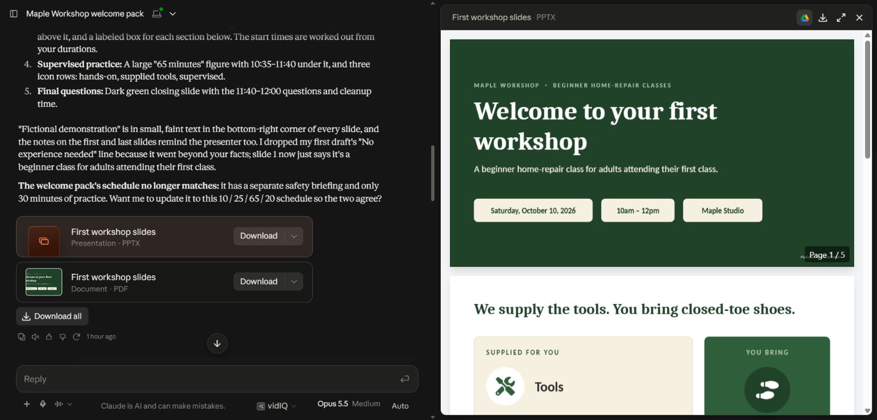Read the response aloud with the speaker icon
The image size is (877, 420).
35,337
